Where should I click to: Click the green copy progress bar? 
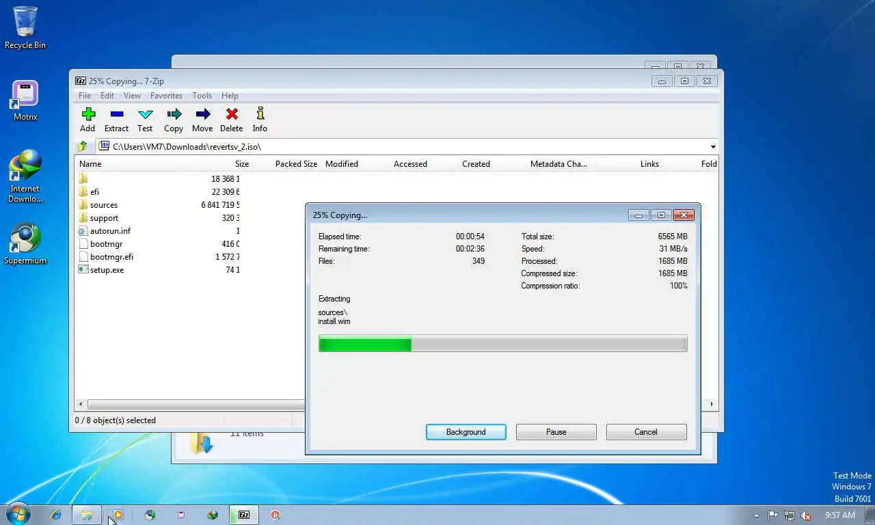502,344
